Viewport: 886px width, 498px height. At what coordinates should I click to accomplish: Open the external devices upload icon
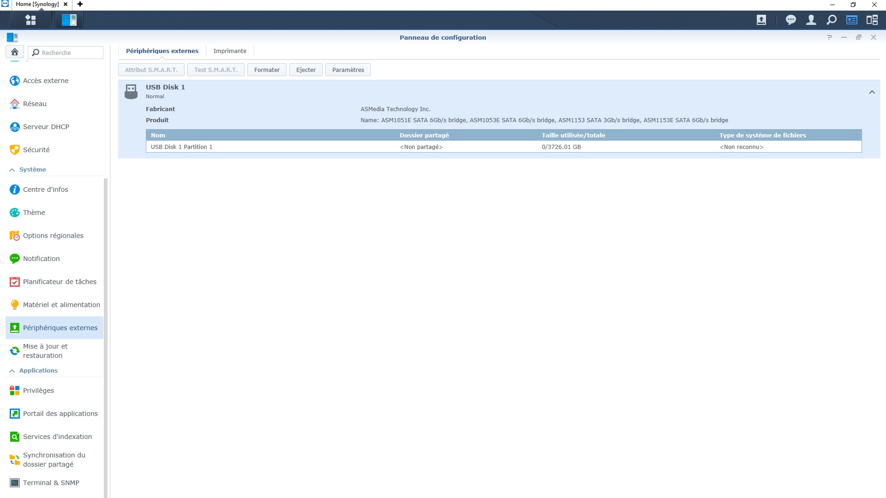761,20
